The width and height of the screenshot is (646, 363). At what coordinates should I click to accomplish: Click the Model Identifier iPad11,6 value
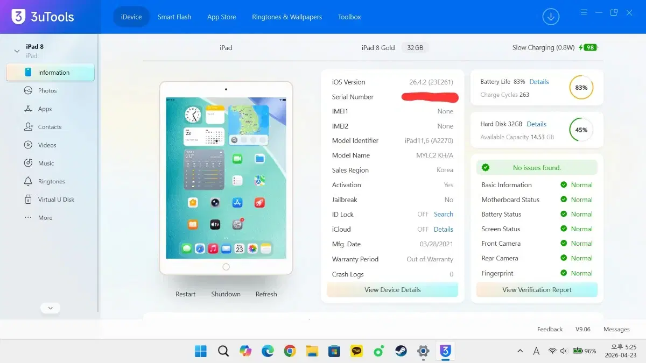429,141
